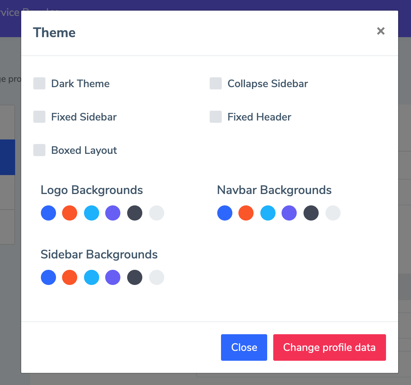Click the Theme dialog title
411x385 pixels.
(54, 33)
